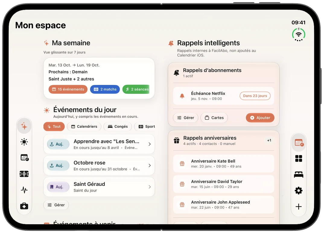This screenshot has width=324, height=233.
Task: Click Gérer in Rappels d'abonnements card
Action: click(x=186, y=118)
